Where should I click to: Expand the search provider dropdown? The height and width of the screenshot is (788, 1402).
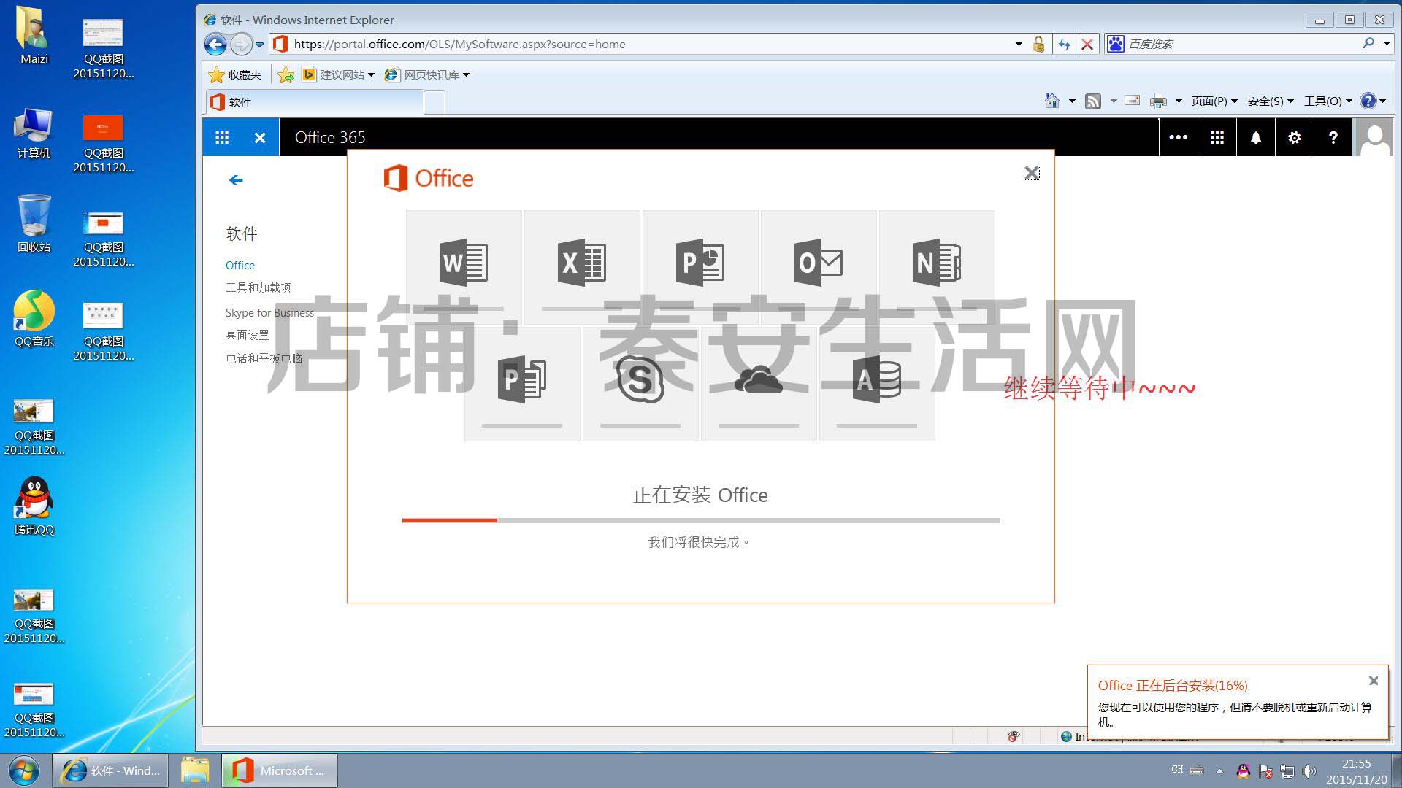tap(1387, 44)
